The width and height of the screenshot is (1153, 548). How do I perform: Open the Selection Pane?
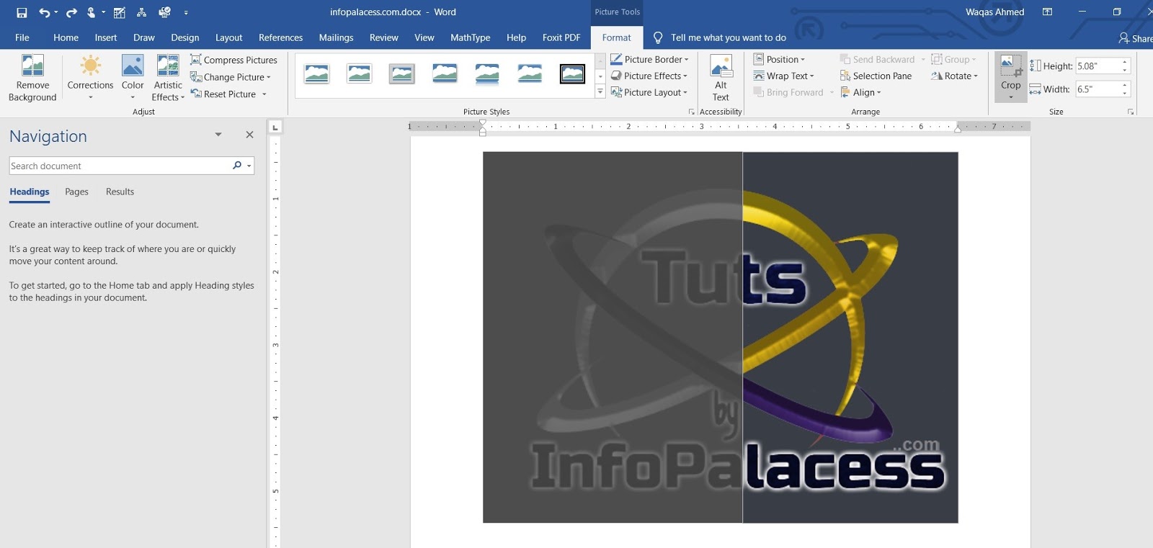point(876,76)
